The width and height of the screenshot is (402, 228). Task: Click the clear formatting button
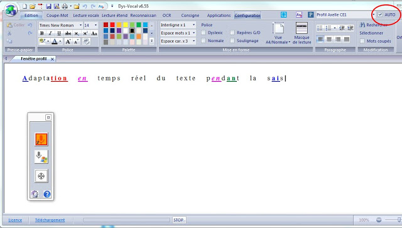(x=86, y=41)
